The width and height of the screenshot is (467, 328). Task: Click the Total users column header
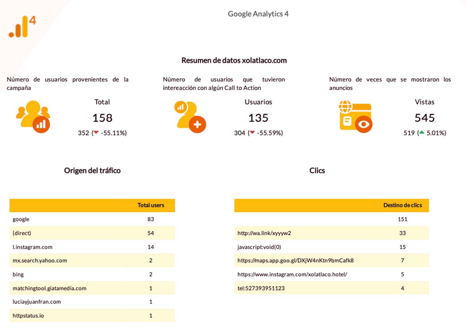coord(151,205)
